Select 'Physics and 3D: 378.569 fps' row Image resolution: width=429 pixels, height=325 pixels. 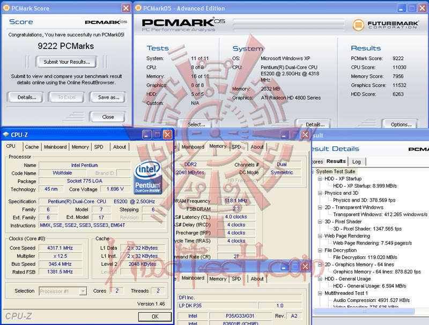[364, 200]
